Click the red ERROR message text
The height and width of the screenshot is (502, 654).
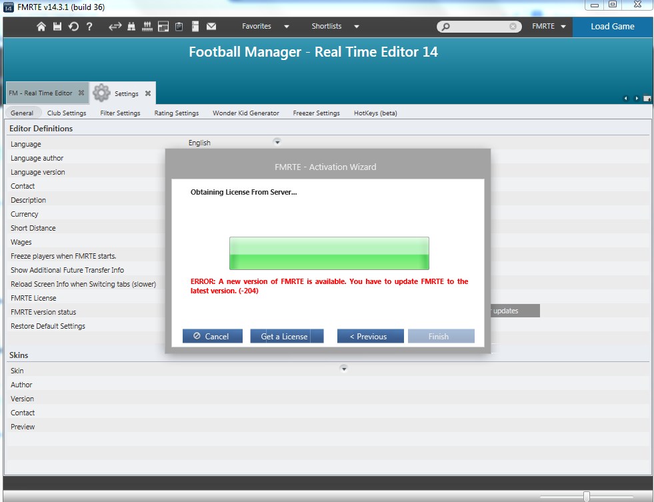coord(329,286)
